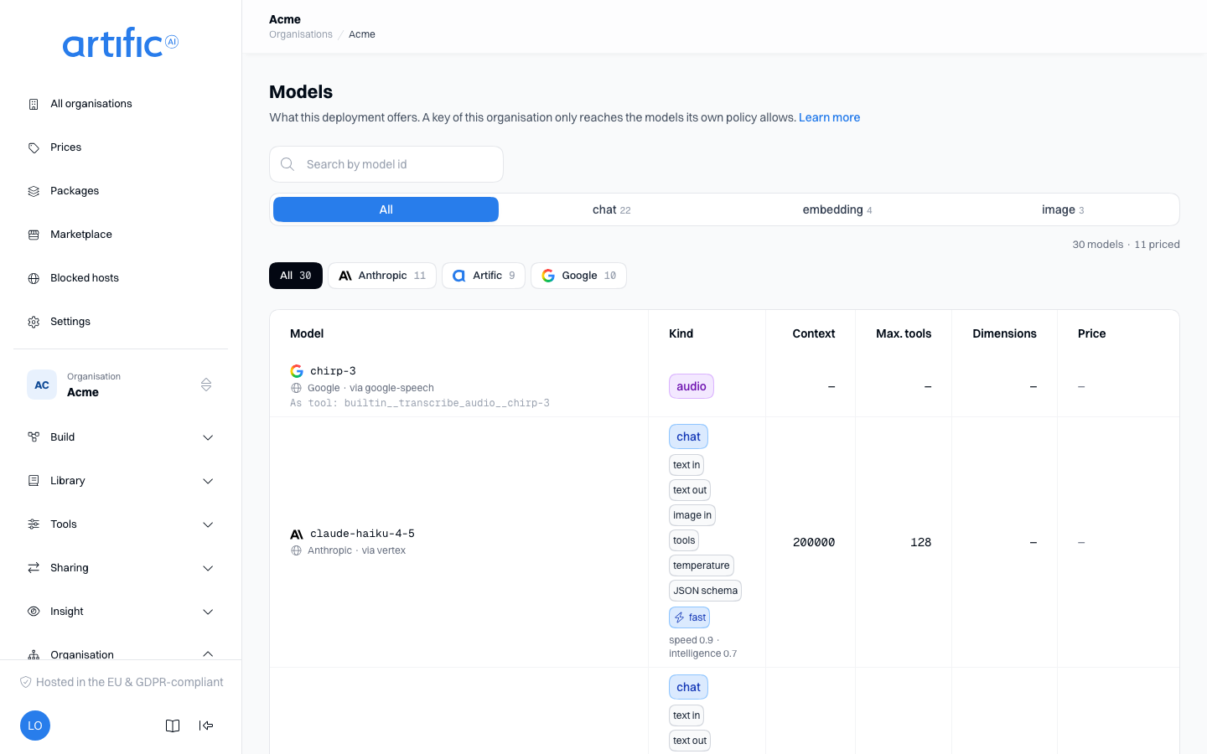Viewport: 1207px width, 754px height.
Task: Click the audio kind badge
Action: pos(692,386)
